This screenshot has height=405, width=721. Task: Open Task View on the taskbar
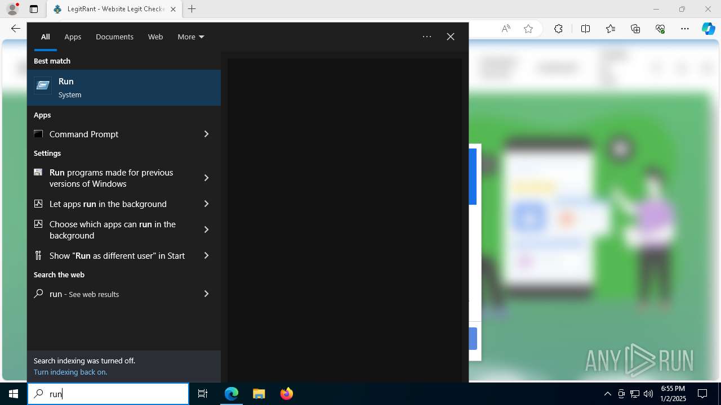coord(203,394)
